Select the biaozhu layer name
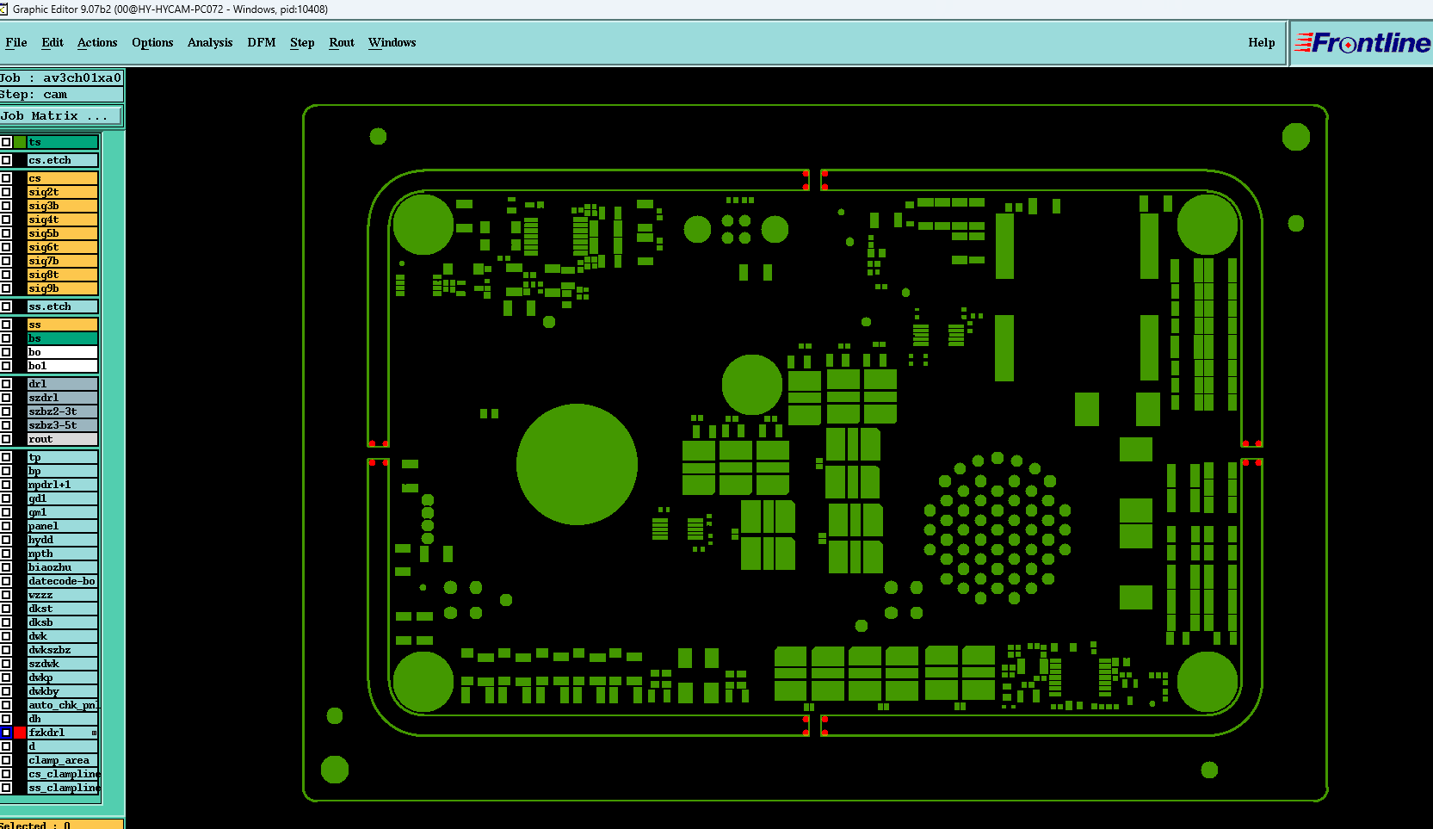The width and height of the screenshot is (1433, 829). coord(63,567)
